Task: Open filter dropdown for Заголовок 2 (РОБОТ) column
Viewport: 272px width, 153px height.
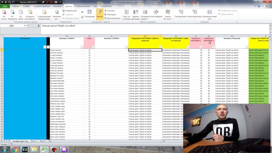Action: (127, 47)
